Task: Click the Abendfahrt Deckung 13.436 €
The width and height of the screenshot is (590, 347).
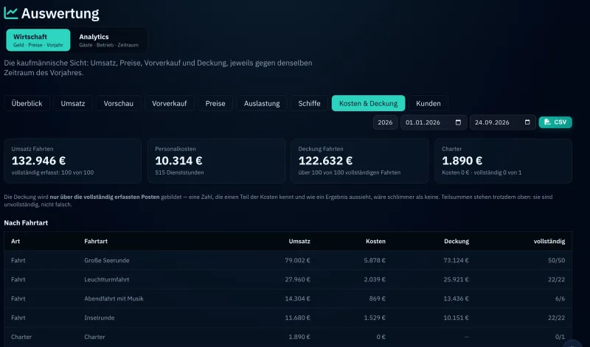Action: coord(456,299)
